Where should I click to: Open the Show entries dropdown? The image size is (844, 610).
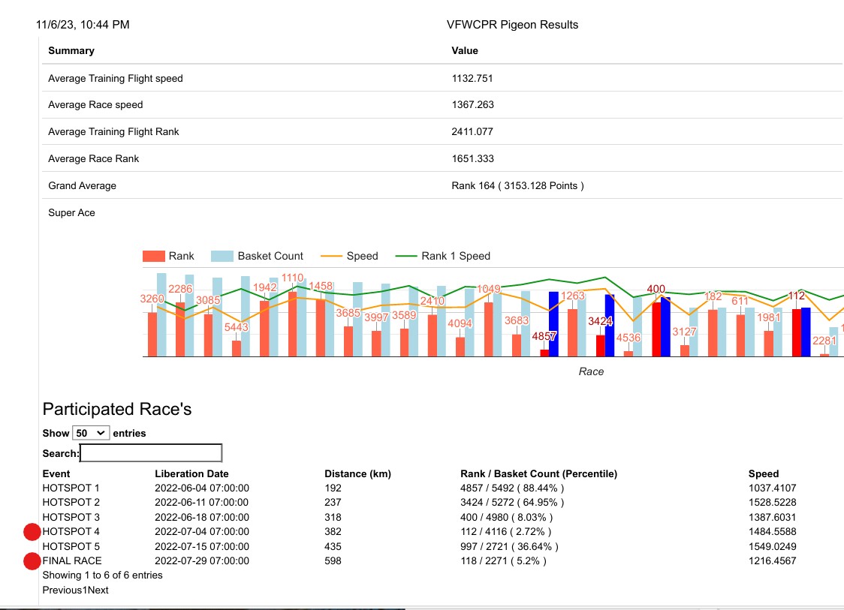[x=91, y=433]
